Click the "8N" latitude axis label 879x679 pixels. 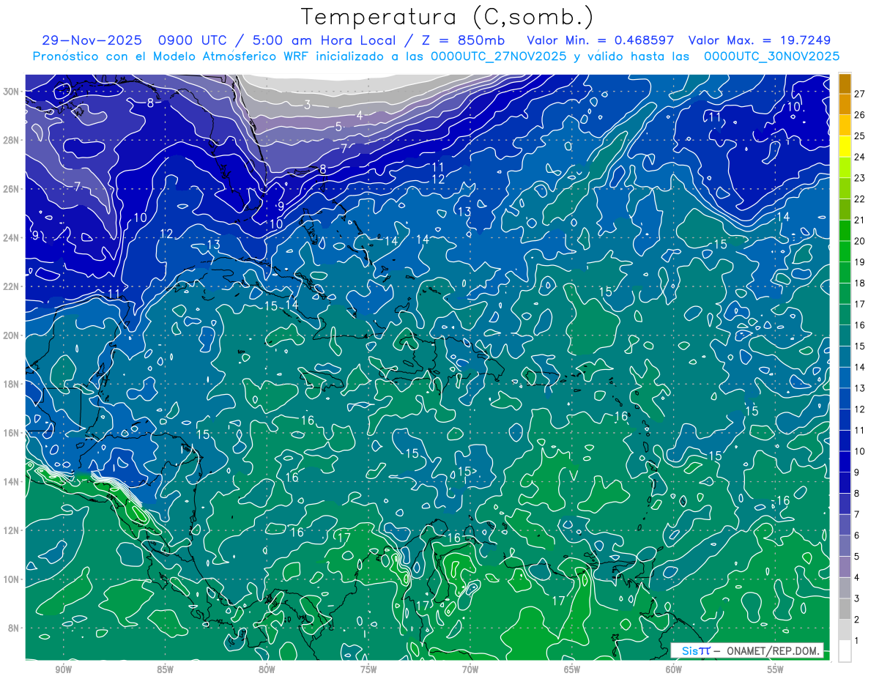(14, 628)
